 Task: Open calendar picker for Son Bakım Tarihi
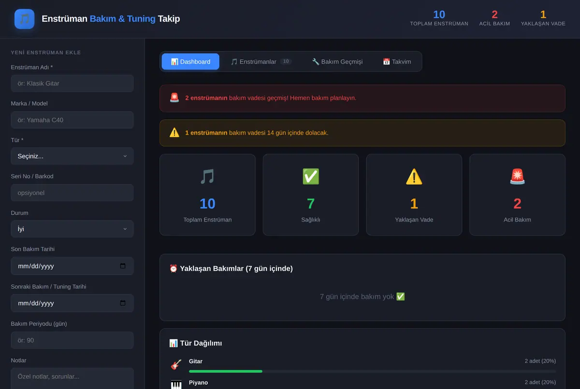(x=123, y=266)
